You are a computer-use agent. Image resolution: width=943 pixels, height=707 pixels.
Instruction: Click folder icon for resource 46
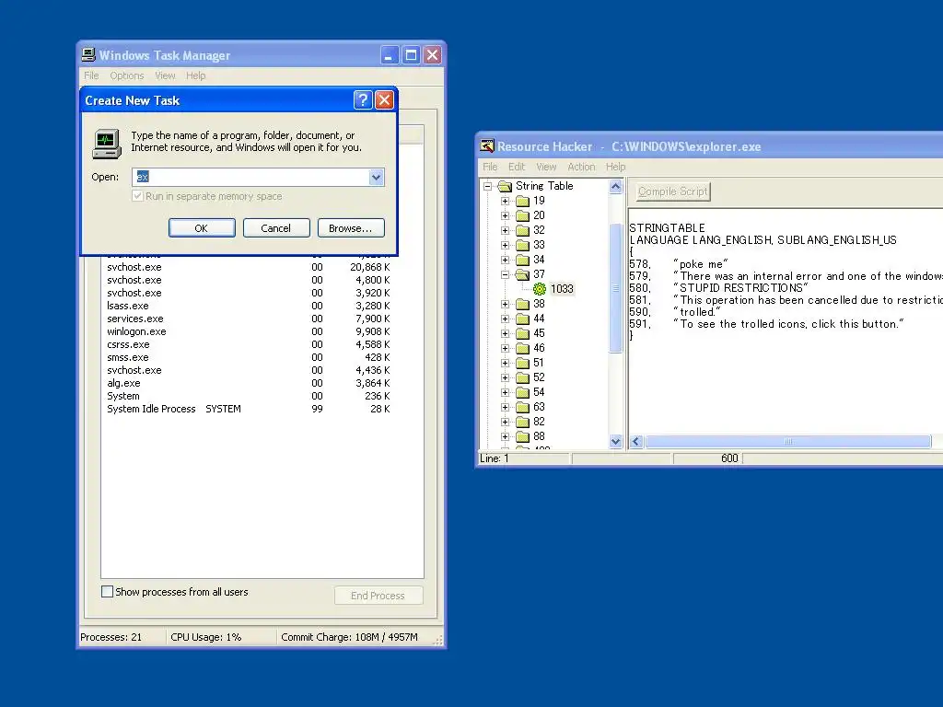[523, 348]
